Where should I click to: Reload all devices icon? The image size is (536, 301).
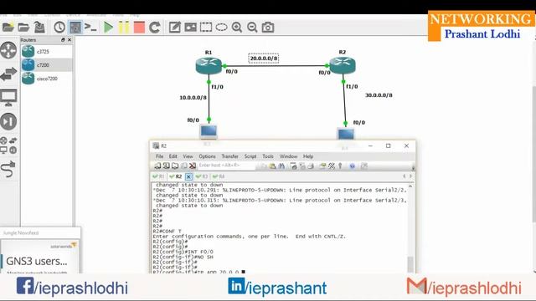pos(154,28)
